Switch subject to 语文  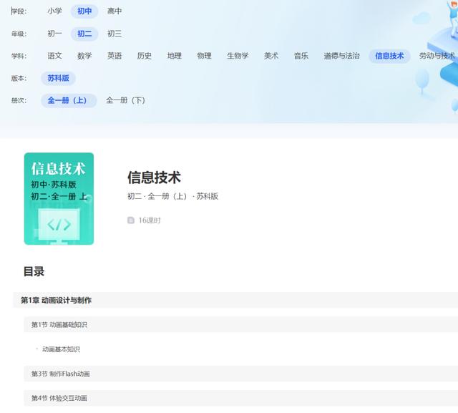tap(54, 56)
